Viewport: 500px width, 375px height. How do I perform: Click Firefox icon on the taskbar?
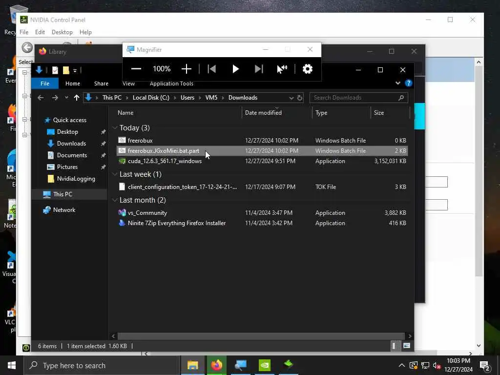(216, 365)
